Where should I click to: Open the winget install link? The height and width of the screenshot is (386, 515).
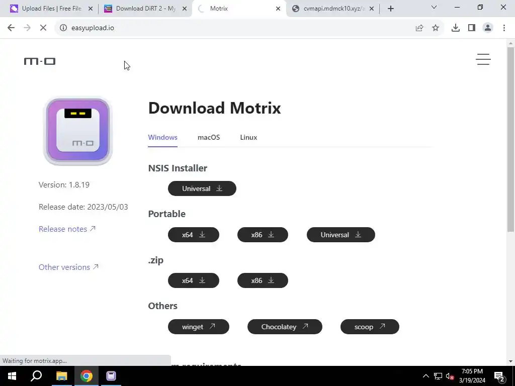[x=198, y=327]
